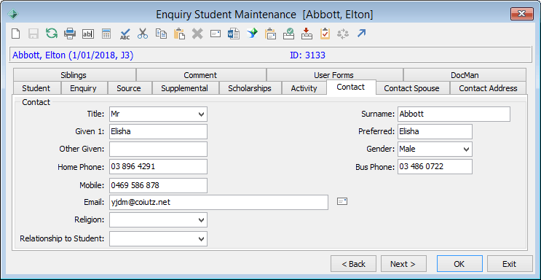The image size is (541, 280).
Task: Open the calculator icon in toolbar
Action: coord(106,34)
